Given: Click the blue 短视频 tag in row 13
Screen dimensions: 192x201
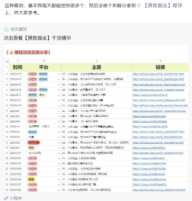Looking at the screenshot, I should (33, 132).
